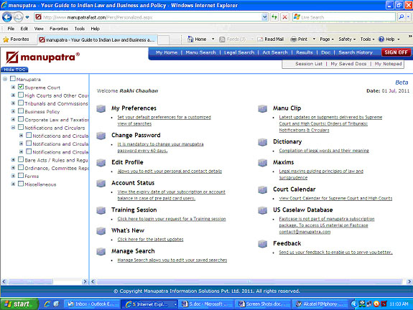Open the Session List link
Screen dimensions: 413x310
309,64
